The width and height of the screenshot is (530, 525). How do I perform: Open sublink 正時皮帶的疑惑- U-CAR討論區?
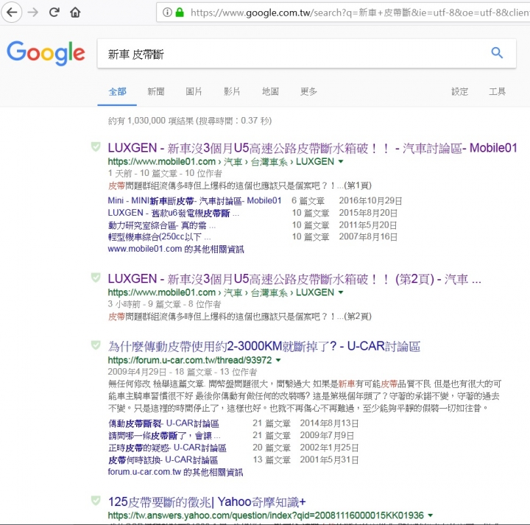[167, 448]
